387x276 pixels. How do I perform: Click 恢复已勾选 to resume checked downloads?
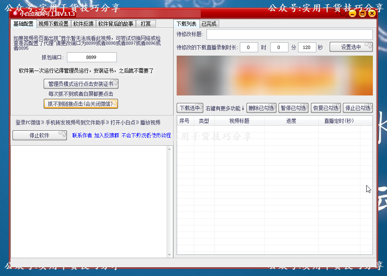[x=326, y=107]
